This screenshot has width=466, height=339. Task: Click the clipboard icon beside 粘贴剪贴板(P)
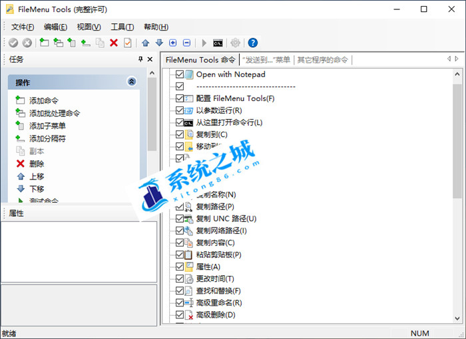point(188,255)
